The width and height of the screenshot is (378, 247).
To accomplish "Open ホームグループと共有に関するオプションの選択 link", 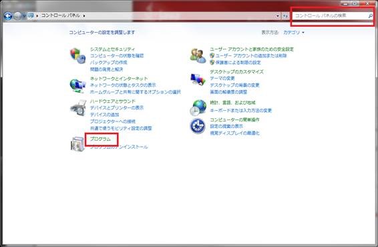I will tap(136, 92).
